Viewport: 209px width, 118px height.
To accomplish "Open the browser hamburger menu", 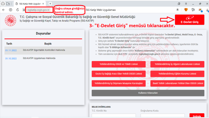I will pos(186,4).
